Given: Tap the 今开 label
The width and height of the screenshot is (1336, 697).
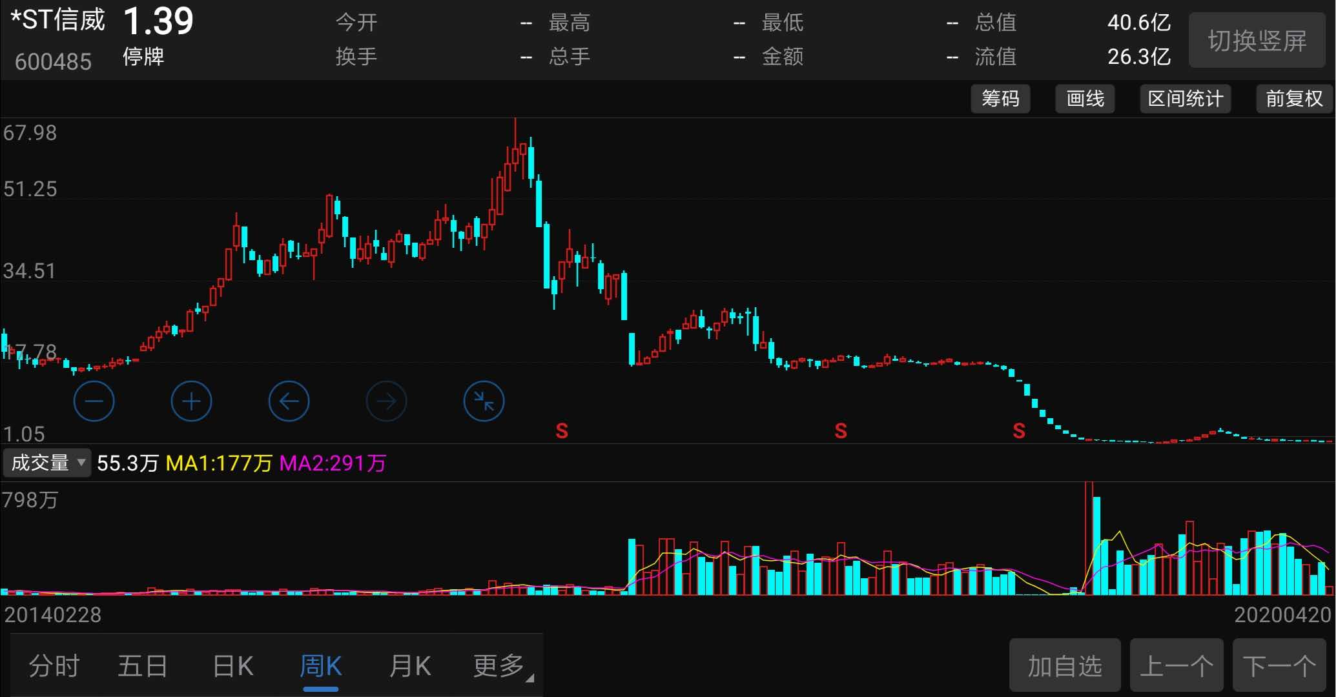Looking at the screenshot, I should (356, 23).
